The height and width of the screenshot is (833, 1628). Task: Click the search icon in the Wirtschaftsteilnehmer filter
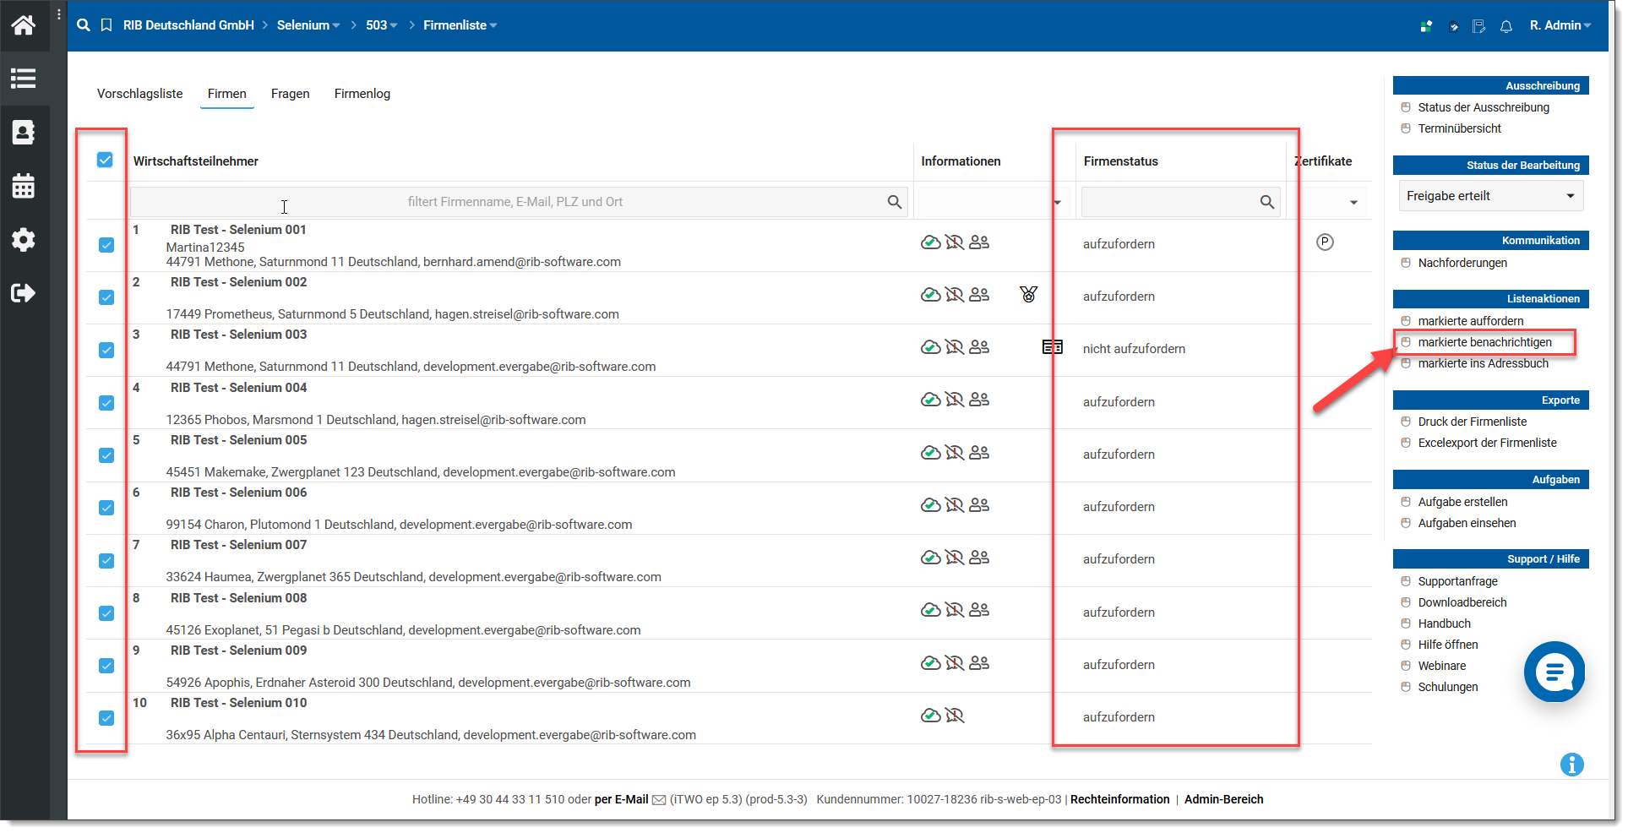pos(895,202)
